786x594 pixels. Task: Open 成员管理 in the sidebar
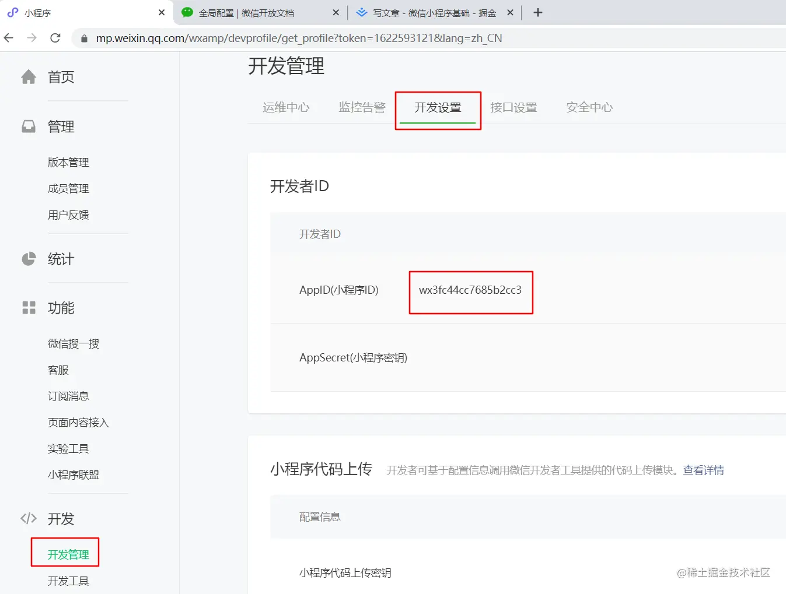click(68, 188)
